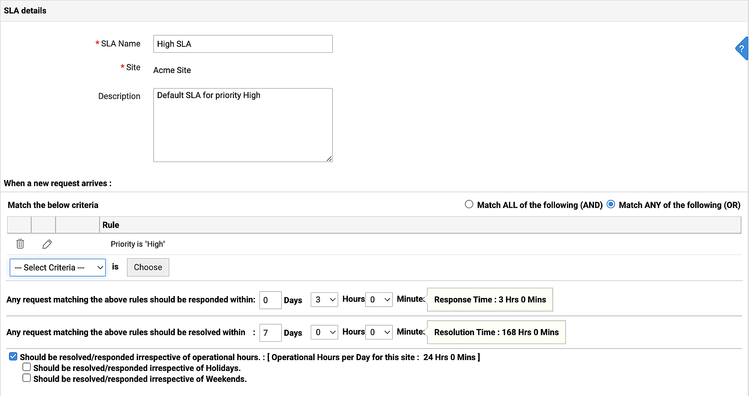This screenshot has height=396, width=749.
Task: Click the Choose button
Action: 148,267
